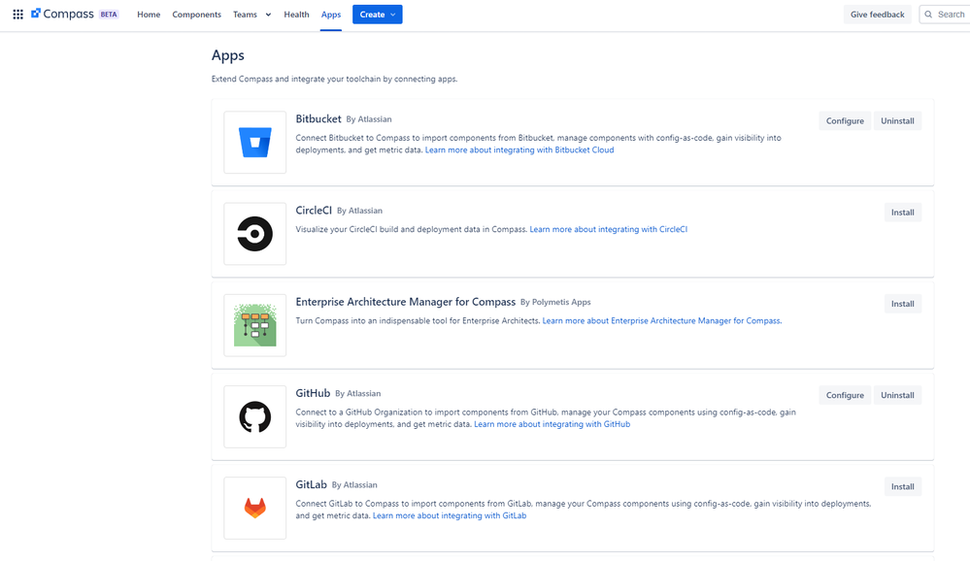Open the Create dropdown menu

tap(377, 15)
